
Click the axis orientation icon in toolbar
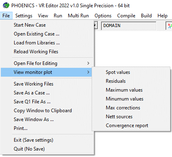(169, 25)
